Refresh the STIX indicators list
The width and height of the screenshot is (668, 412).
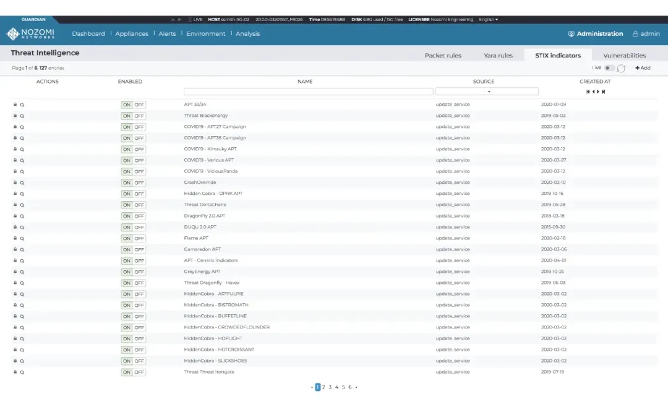(x=620, y=68)
